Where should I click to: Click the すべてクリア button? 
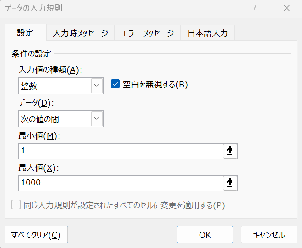[36, 235]
